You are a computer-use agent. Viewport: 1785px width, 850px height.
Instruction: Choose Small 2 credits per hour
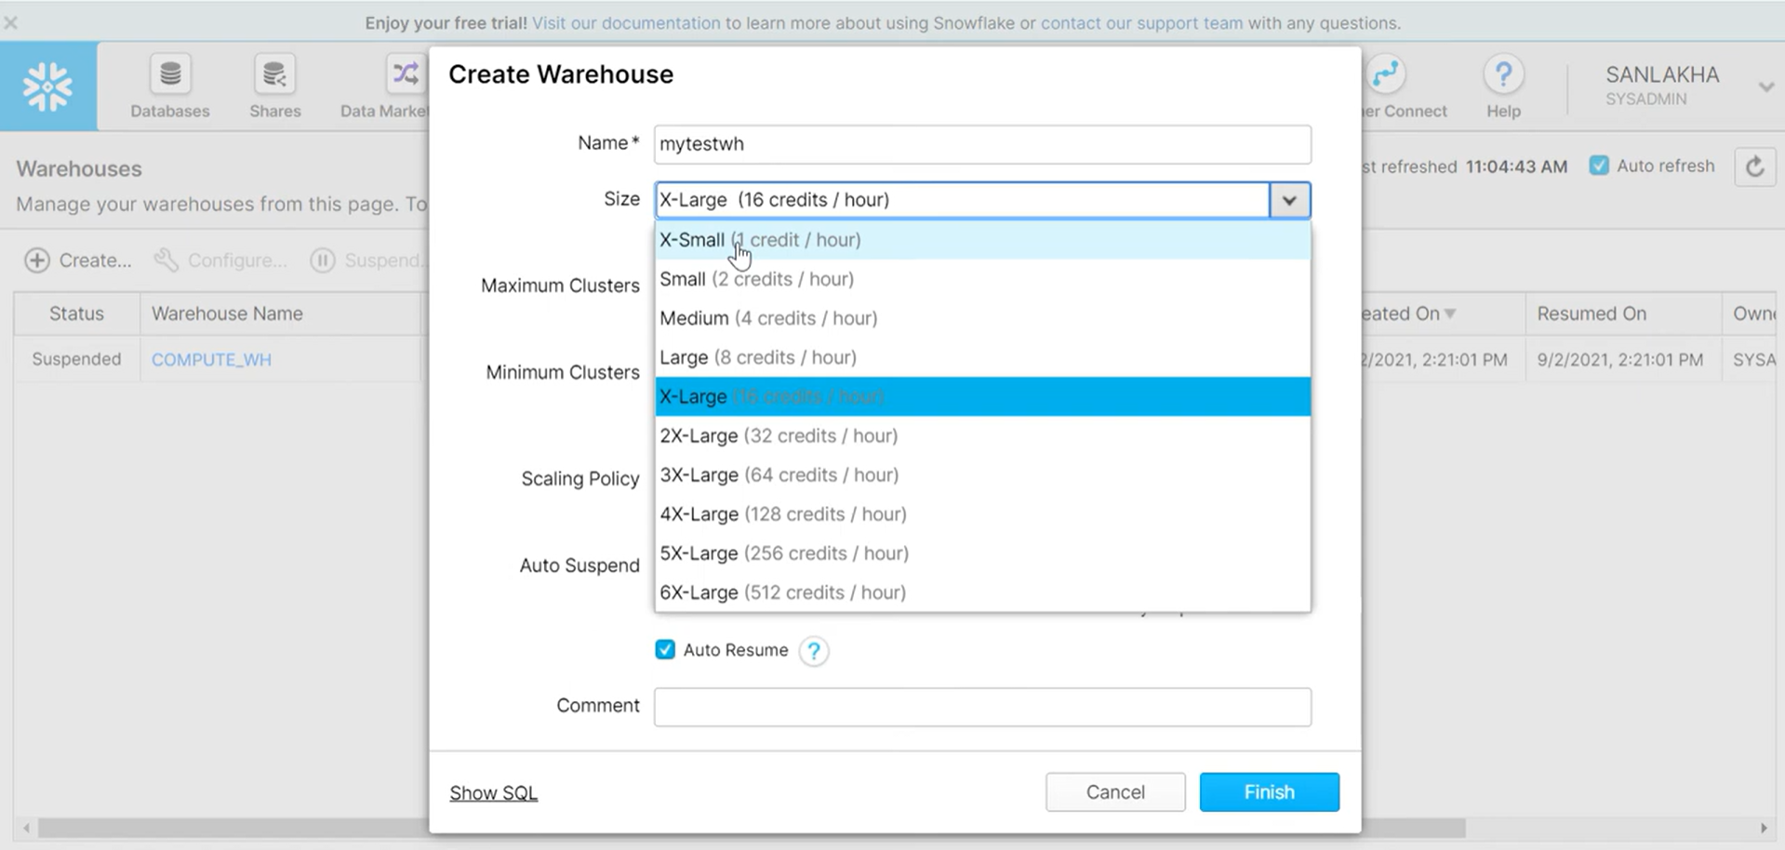pos(983,279)
